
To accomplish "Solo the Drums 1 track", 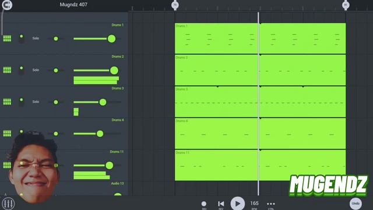I will coord(36,38).
